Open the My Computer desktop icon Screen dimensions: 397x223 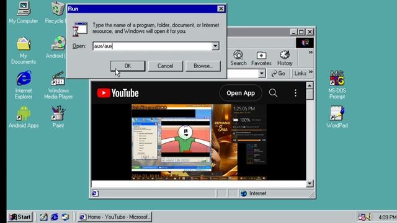(x=24, y=12)
